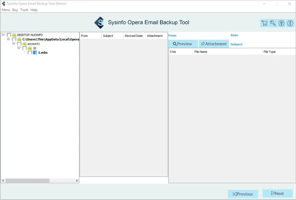
Task: Click the Next button
Action: (278, 193)
